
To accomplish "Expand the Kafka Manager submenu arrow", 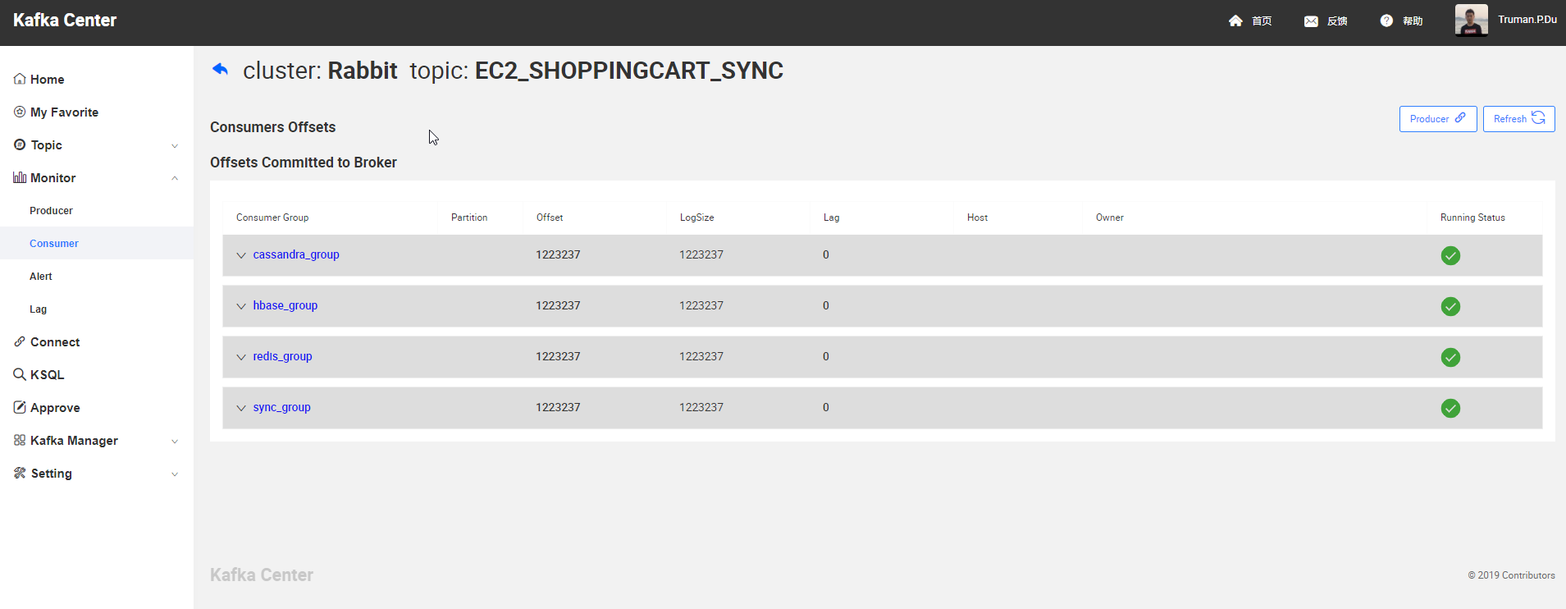I will 175,441.
